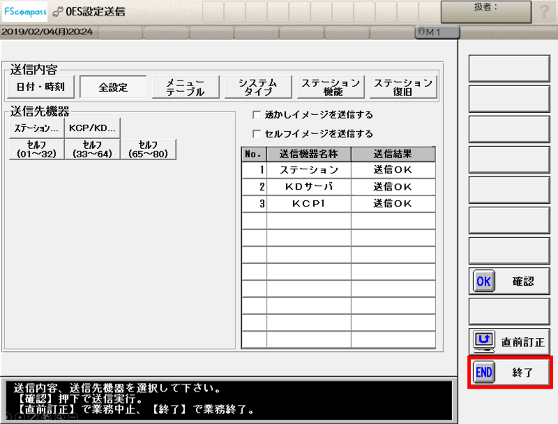Enable 透かしイメージを送信する checkbox
This screenshot has width=558, height=424.
click(256, 115)
